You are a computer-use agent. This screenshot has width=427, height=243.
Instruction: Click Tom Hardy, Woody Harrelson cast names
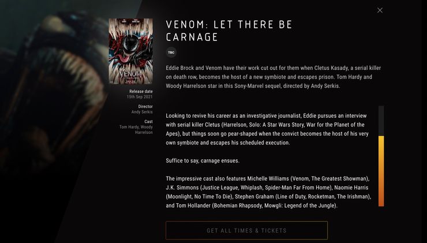coord(136,130)
